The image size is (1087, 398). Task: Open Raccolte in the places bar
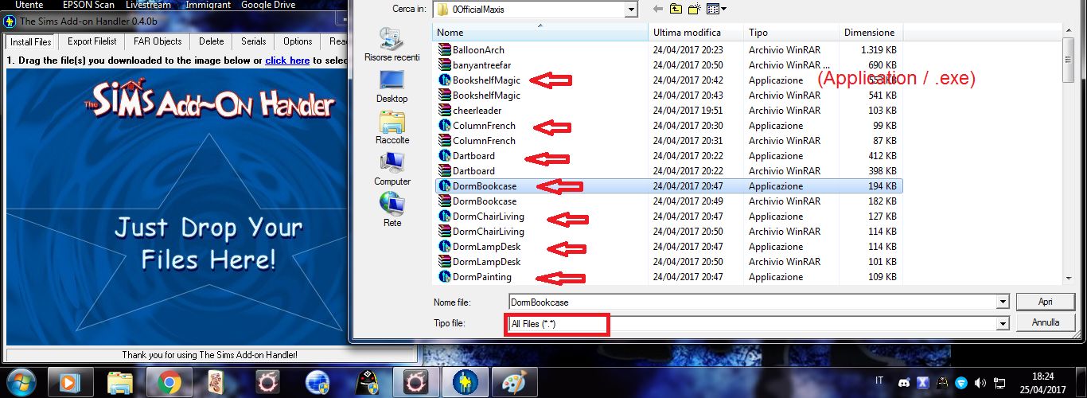[392, 127]
